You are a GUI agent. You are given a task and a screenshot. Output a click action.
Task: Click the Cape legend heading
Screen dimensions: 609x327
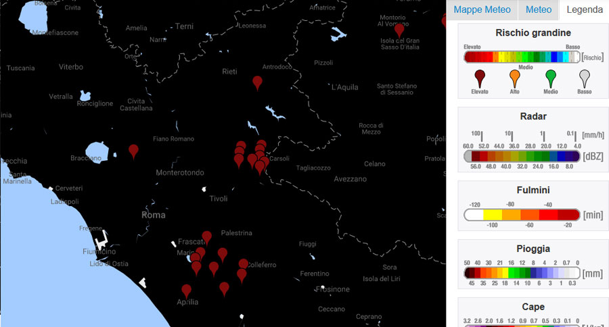click(x=533, y=307)
